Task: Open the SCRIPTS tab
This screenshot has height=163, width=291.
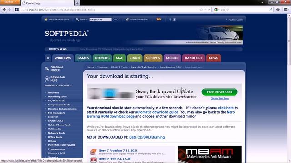Action: point(153,58)
